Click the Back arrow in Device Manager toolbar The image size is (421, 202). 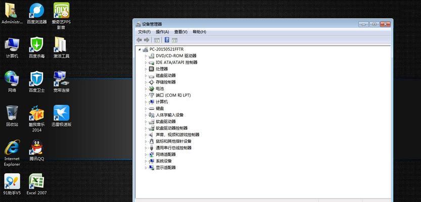139,40
